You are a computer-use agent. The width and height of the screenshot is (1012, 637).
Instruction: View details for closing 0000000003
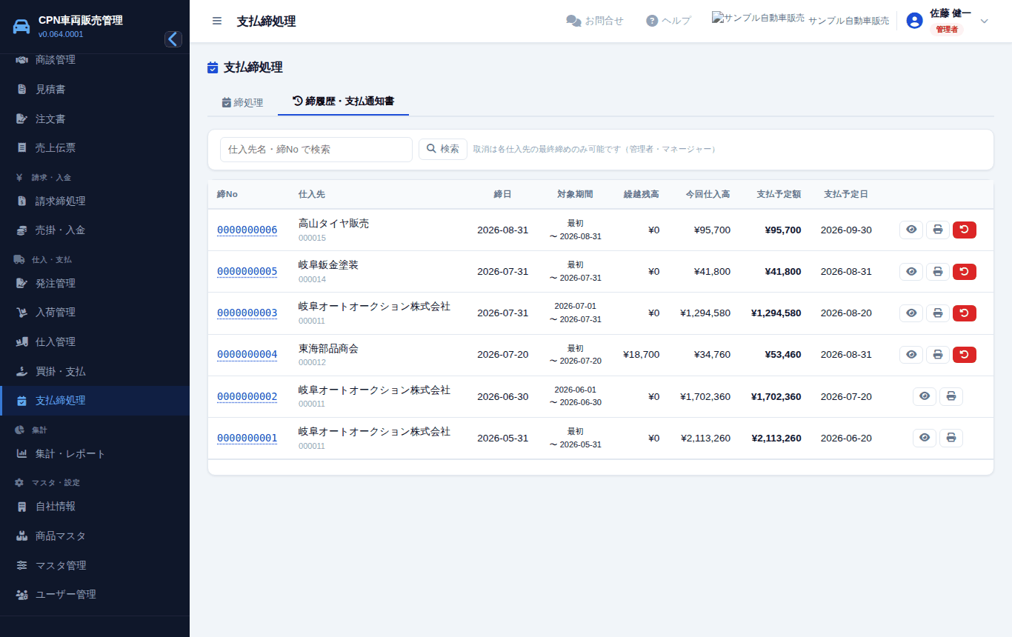coord(911,313)
